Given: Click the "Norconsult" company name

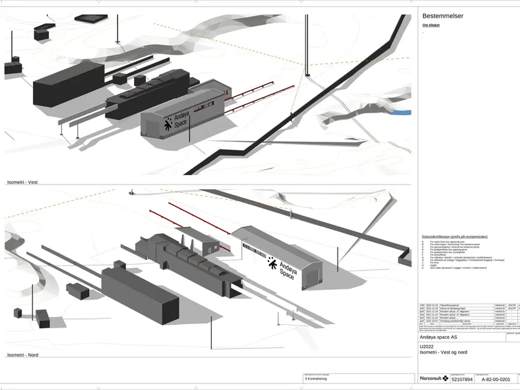Looking at the screenshot, I should click(x=431, y=378).
